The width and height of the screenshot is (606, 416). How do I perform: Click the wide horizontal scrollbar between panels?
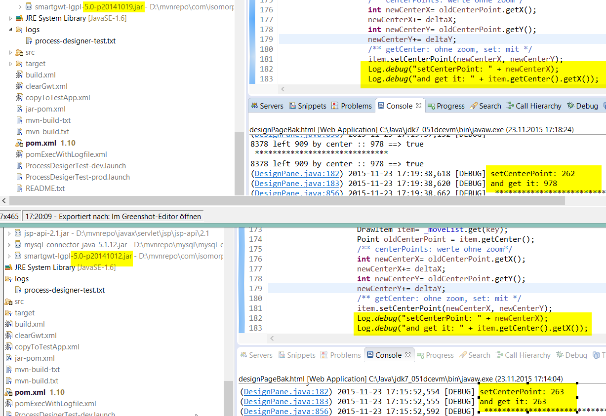[284, 201]
